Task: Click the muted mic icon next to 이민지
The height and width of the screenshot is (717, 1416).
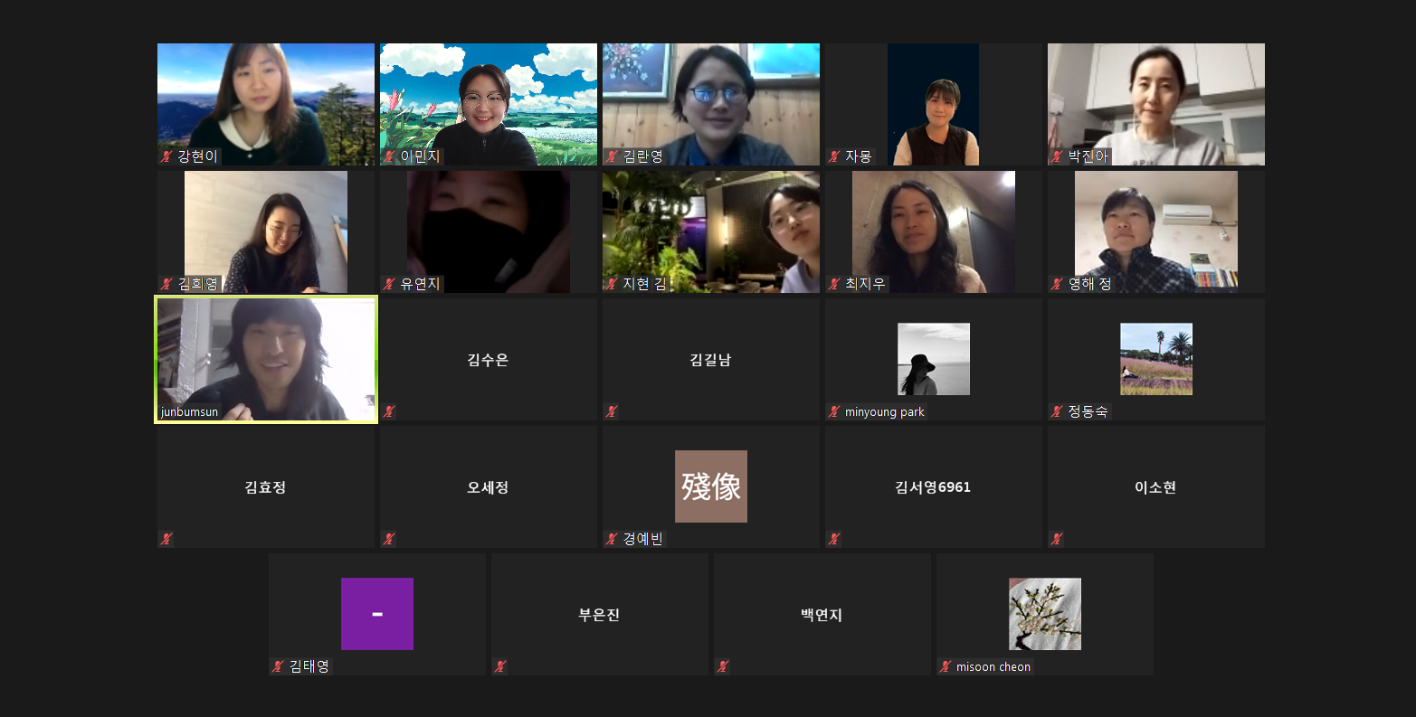Action: (389, 156)
